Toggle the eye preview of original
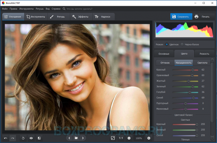 click(31, 138)
